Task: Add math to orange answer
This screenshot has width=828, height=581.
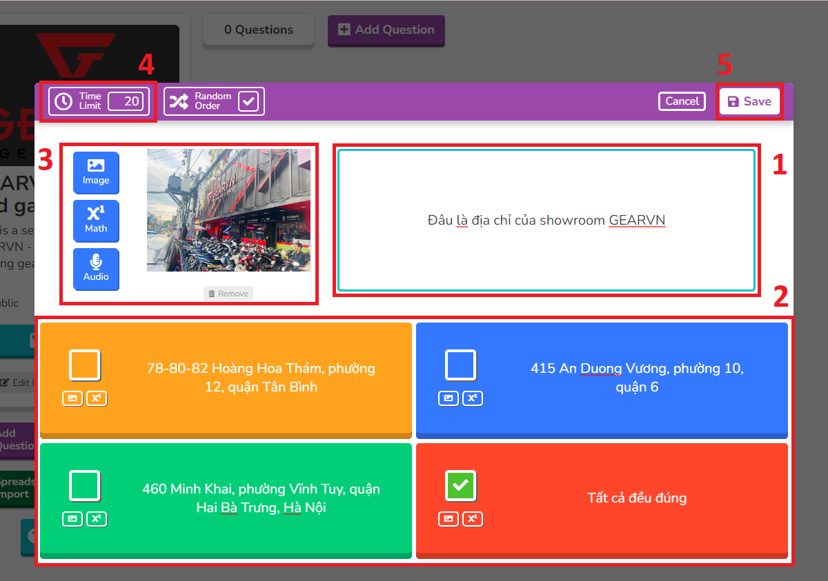Action: click(x=97, y=398)
